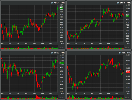Select the ABAT - NMS chart title
The width and height of the screenshot is (132, 100).
coord(59,3)
